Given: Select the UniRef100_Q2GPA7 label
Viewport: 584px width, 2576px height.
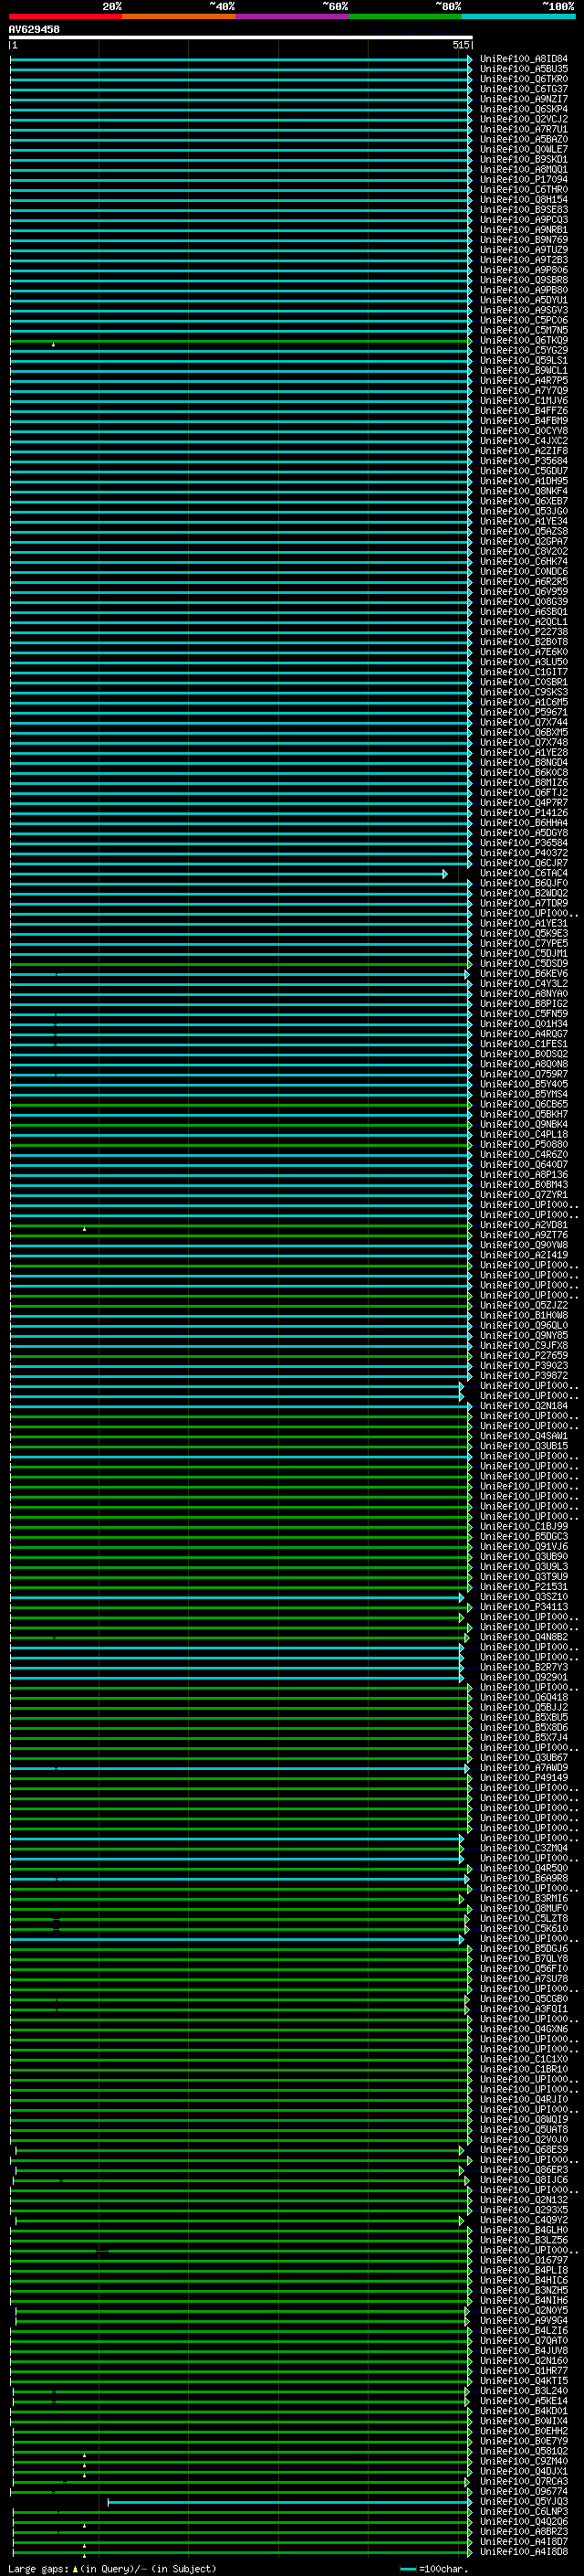Looking at the screenshot, I should tap(524, 541).
